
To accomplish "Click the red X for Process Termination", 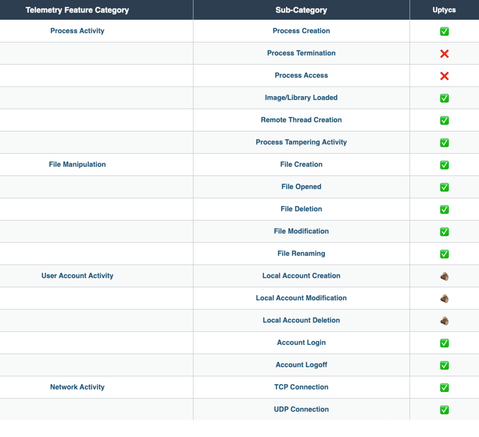I will [x=444, y=54].
